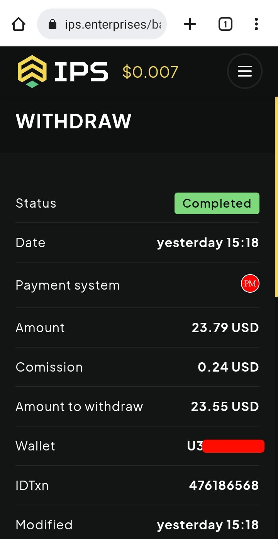Select the 23.55 USD withdraw amount

225,407
